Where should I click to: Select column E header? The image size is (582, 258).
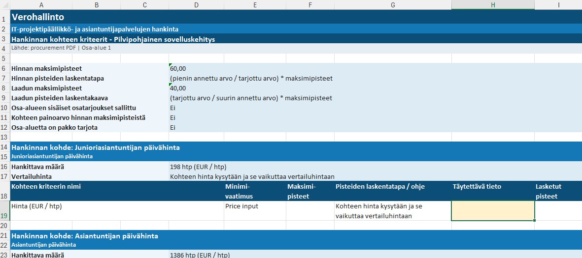coord(255,5)
